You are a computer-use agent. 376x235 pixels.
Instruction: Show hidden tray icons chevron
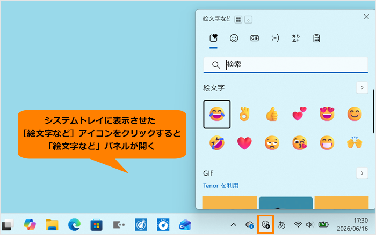(234, 225)
